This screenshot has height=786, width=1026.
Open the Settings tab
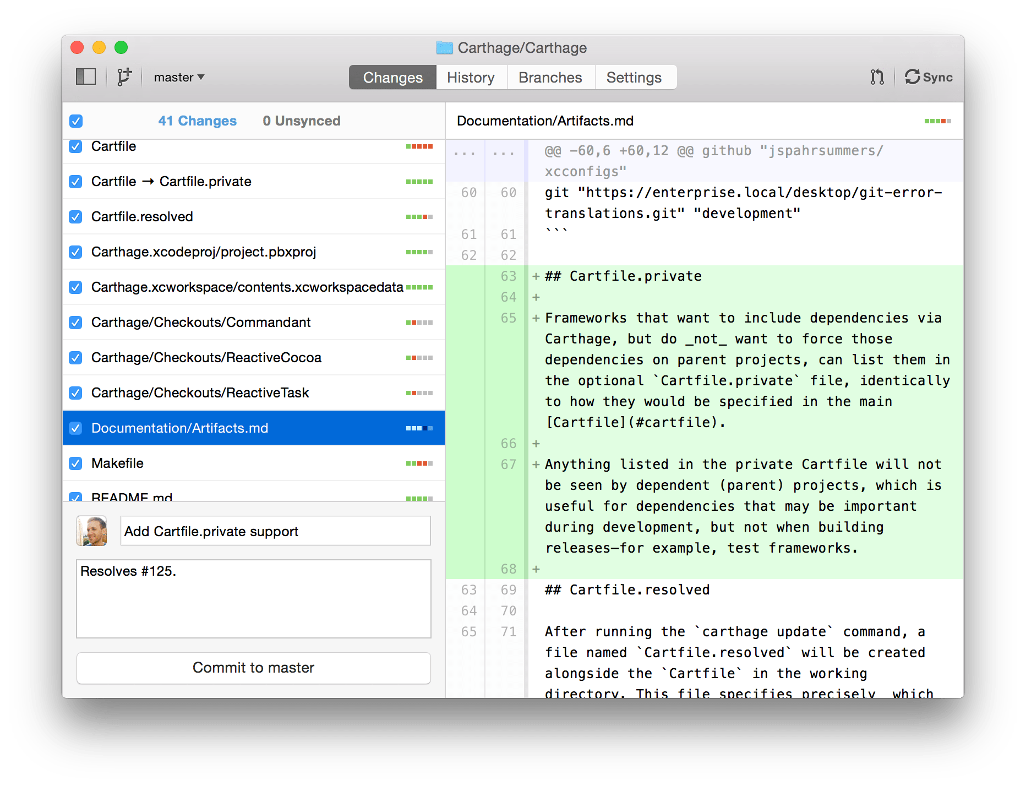click(634, 78)
